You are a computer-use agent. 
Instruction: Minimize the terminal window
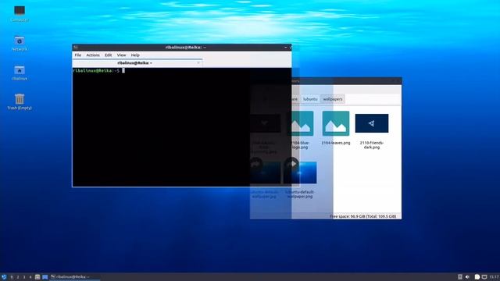[x=285, y=48]
